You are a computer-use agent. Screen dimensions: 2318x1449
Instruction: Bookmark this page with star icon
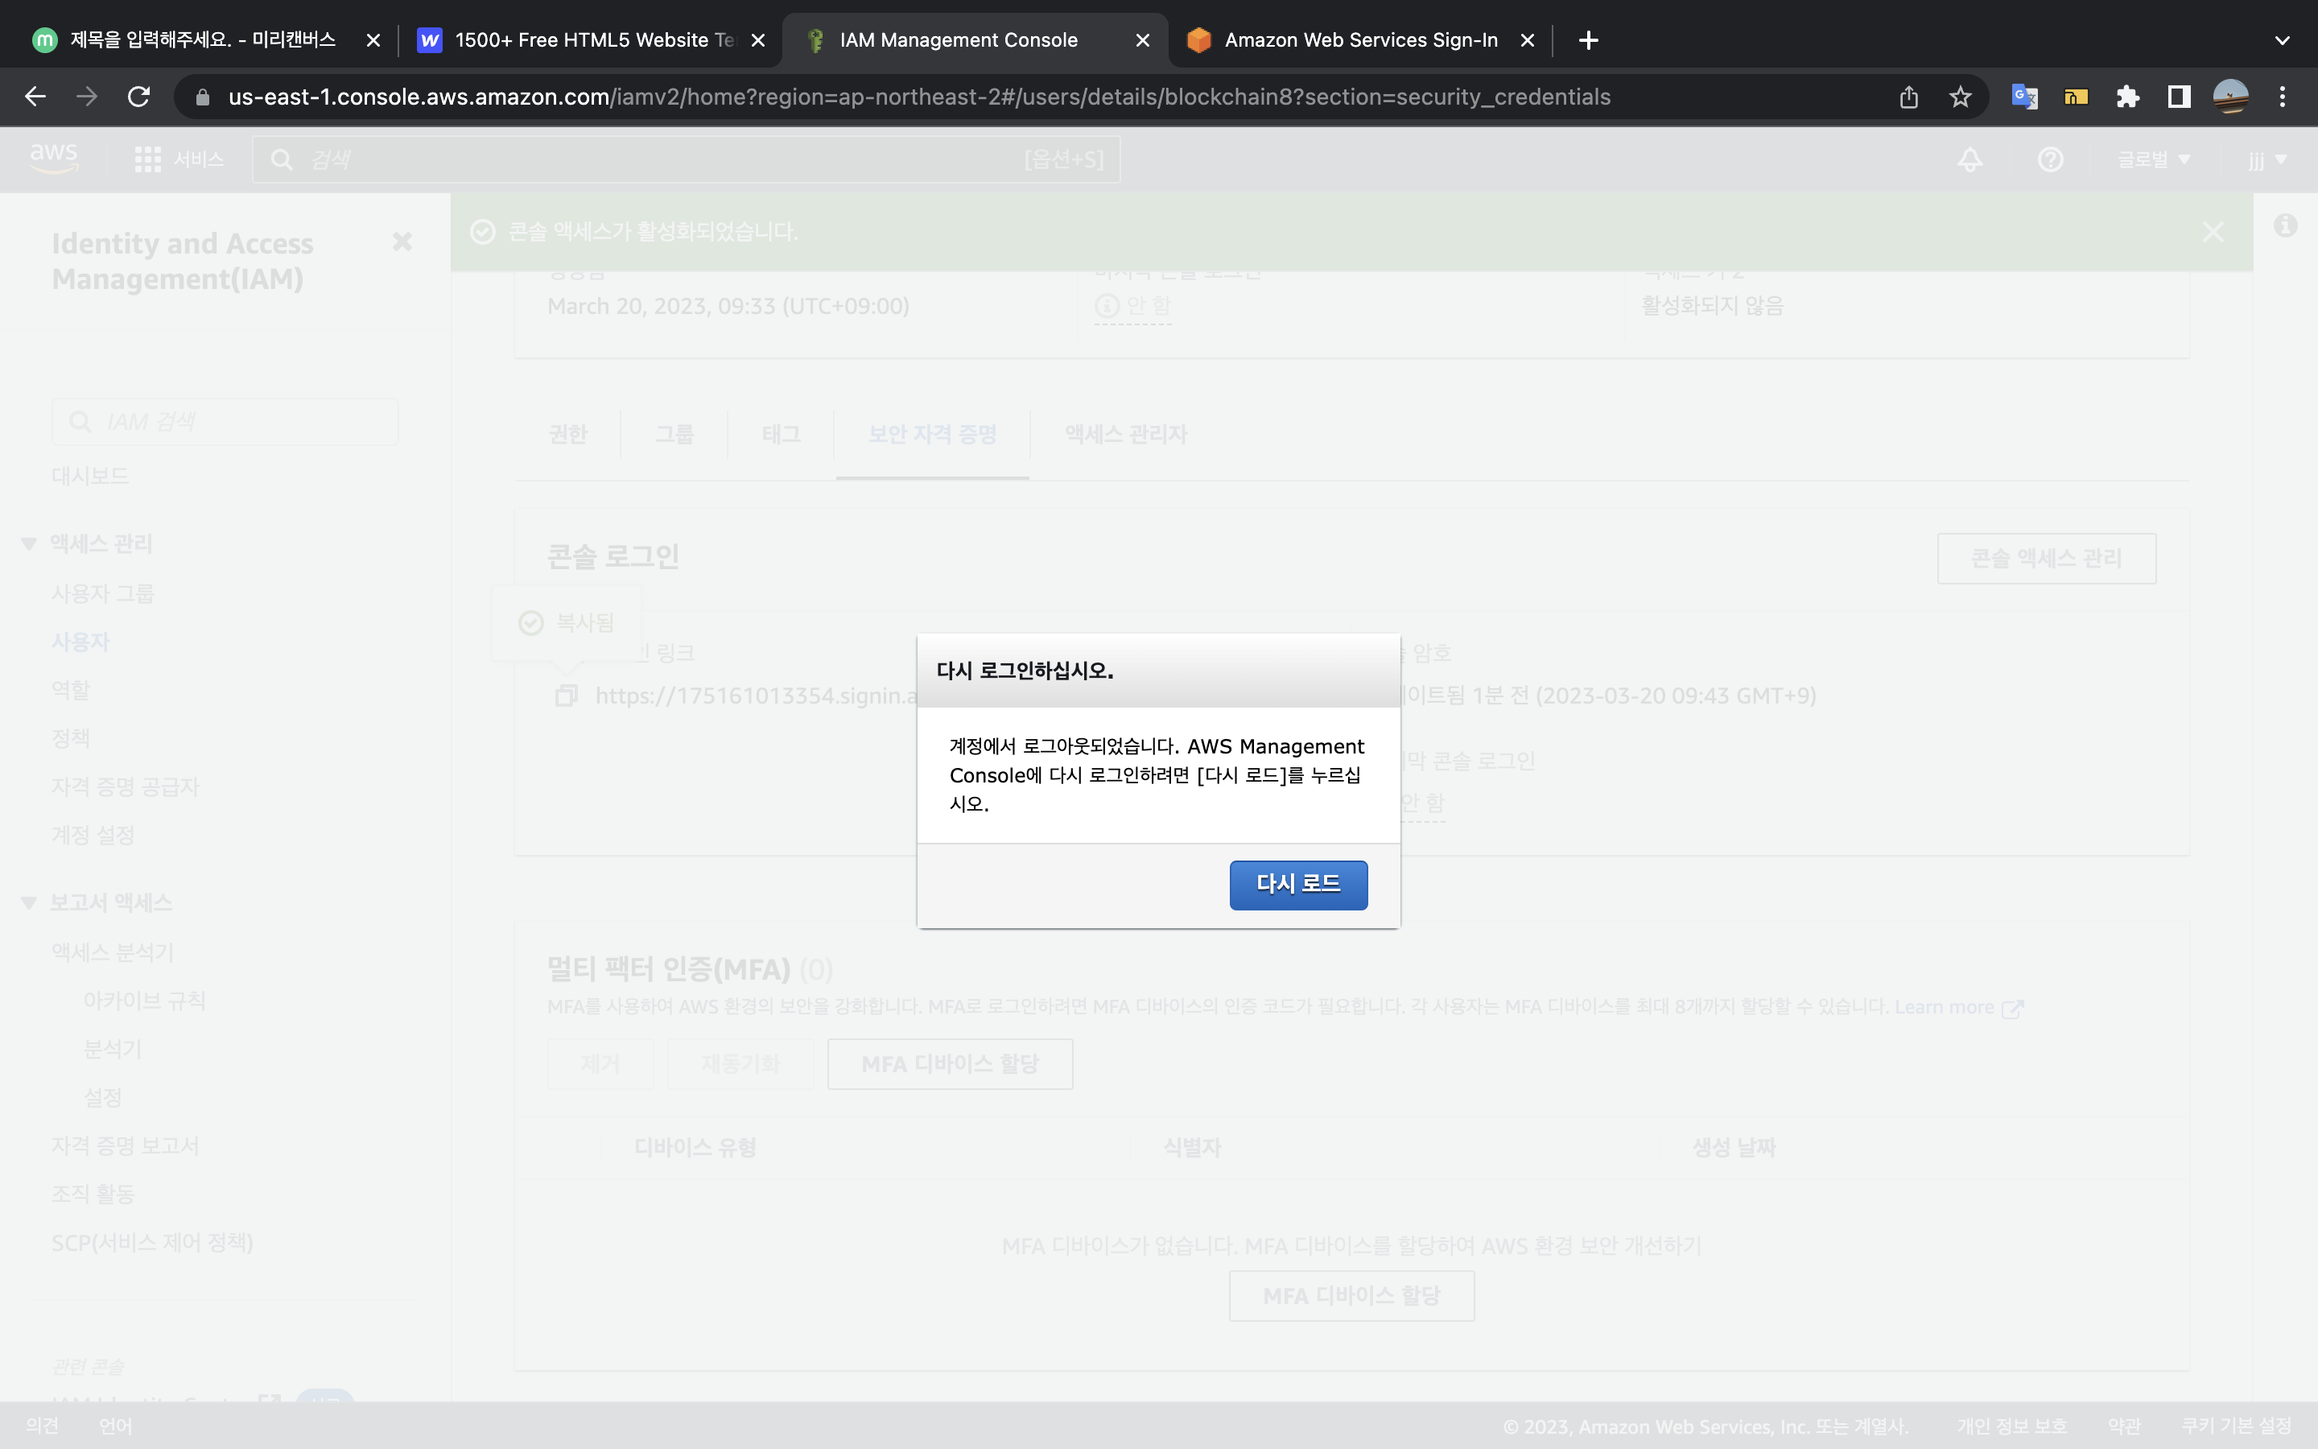click(1960, 97)
